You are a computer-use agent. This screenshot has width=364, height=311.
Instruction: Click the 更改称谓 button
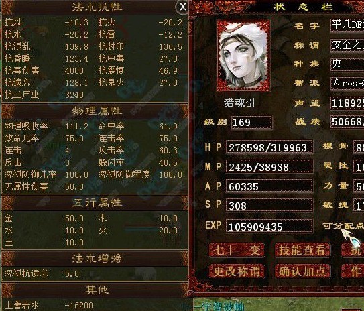click(x=237, y=271)
